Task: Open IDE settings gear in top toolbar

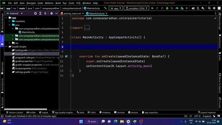Action: point(214,8)
